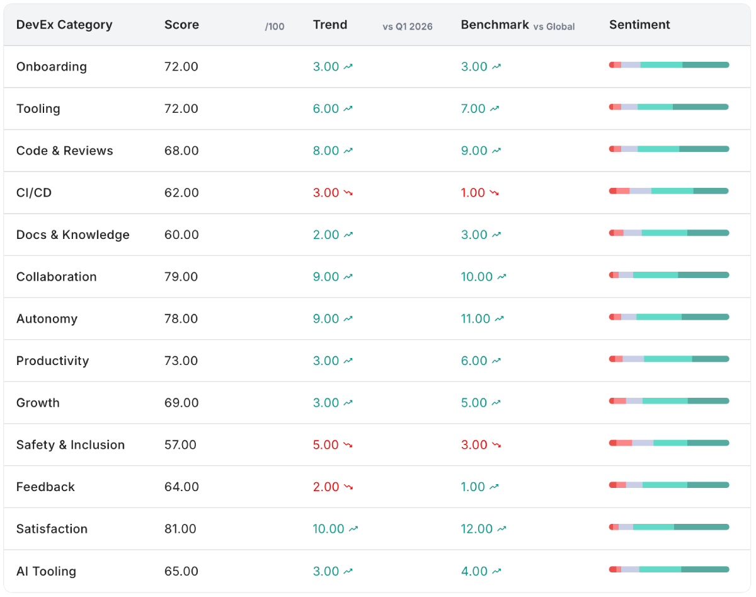Select the Autonomy category label

(x=47, y=319)
